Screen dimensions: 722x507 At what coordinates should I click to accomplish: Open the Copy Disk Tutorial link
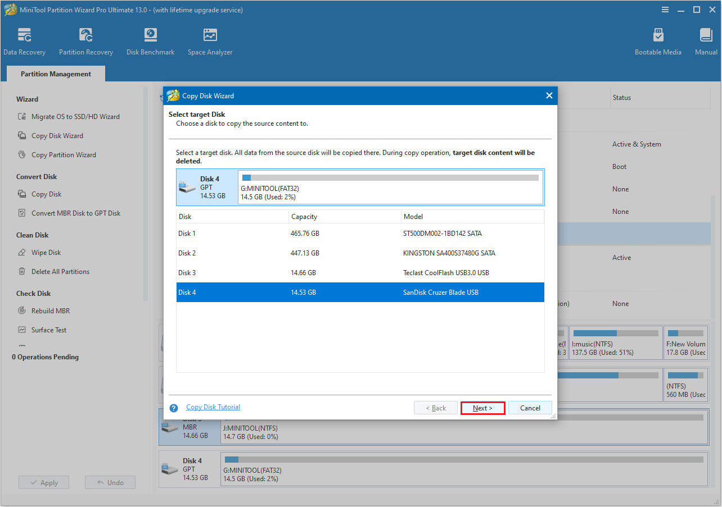pyautogui.click(x=213, y=406)
